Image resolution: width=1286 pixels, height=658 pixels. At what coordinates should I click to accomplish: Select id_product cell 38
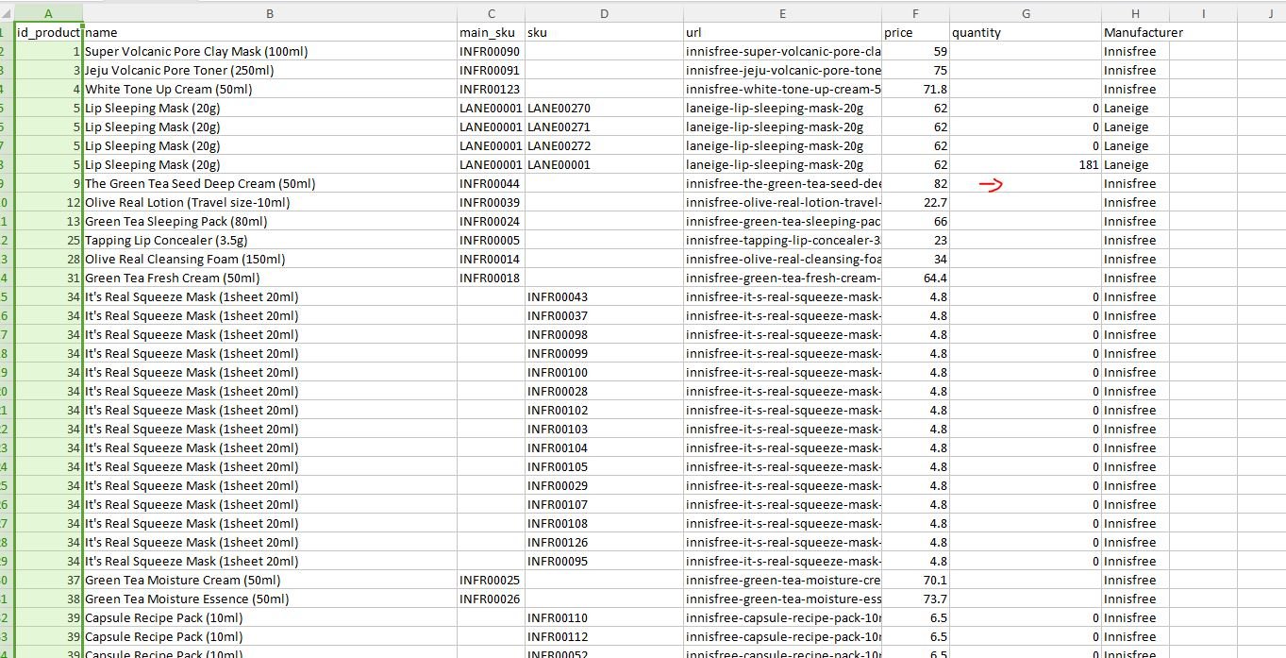48,599
